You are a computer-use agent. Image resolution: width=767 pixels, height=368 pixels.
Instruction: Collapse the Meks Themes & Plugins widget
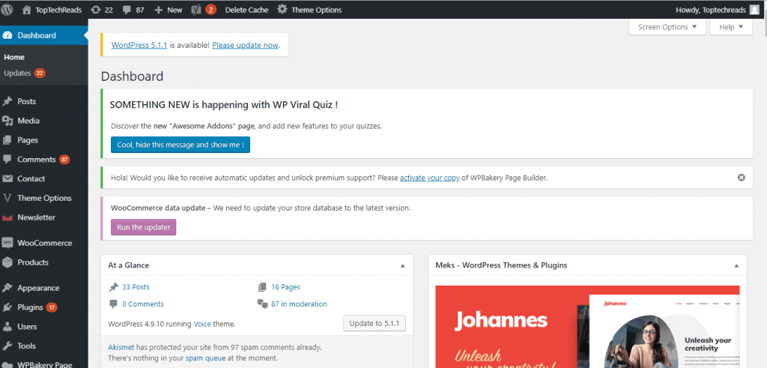click(736, 266)
